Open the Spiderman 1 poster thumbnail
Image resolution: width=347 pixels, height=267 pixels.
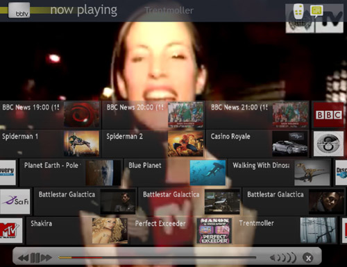[81, 144]
